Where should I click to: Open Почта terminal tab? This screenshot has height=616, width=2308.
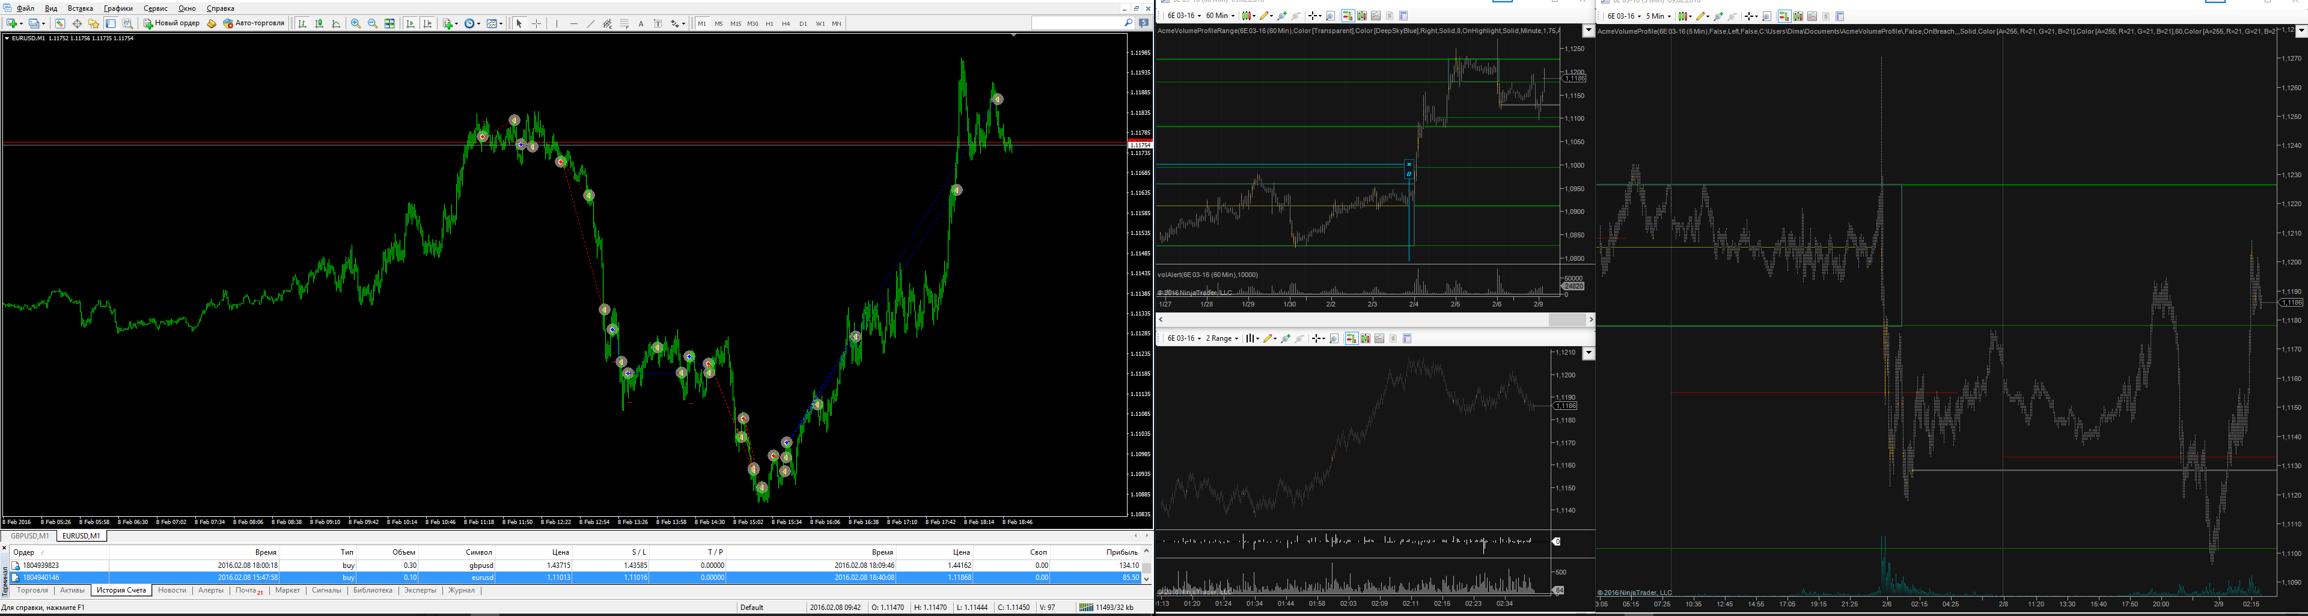pyautogui.click(x=248, y=590)
